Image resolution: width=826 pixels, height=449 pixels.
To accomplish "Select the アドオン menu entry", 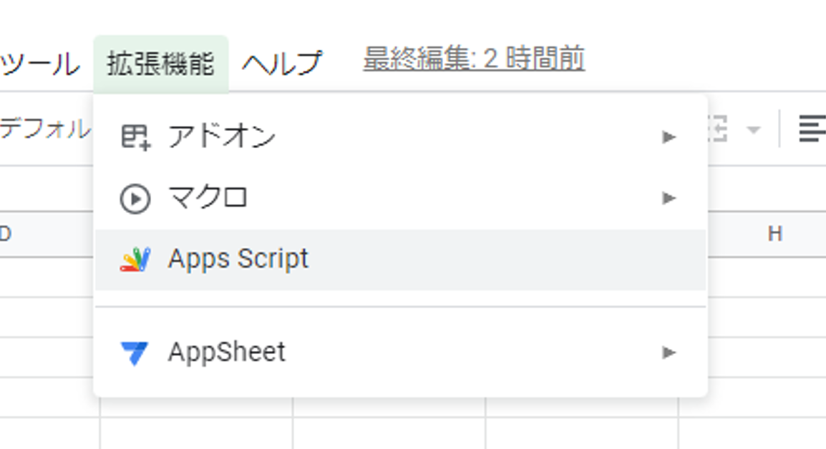I will [400, 137].
